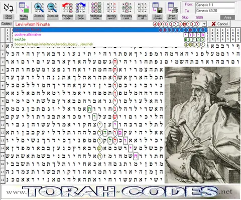Image resolution: width=241 pixels, height=200 pixels.
Task: Select matrix row header number 5
Action: [3, 78]
